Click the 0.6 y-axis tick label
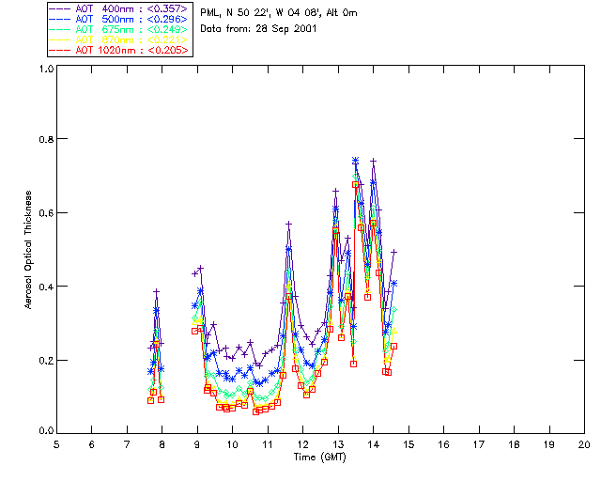 (x=46, y=213)
